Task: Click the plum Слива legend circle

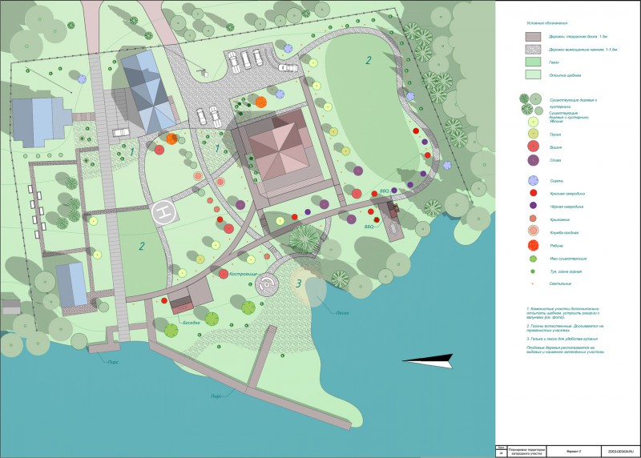Action: point(533,160)
